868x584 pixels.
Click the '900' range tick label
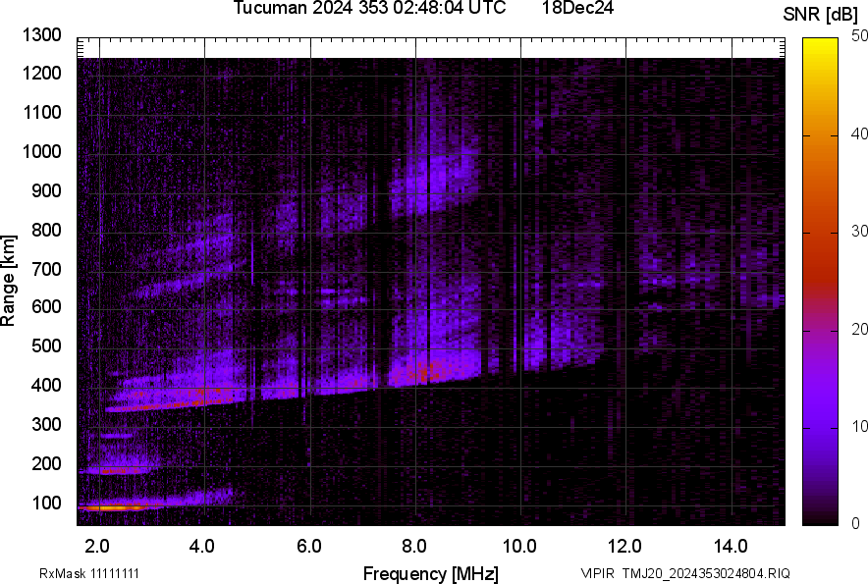click(46, 191)
